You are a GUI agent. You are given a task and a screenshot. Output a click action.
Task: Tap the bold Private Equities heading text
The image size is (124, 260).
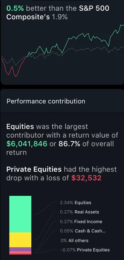tap(34, 169)
